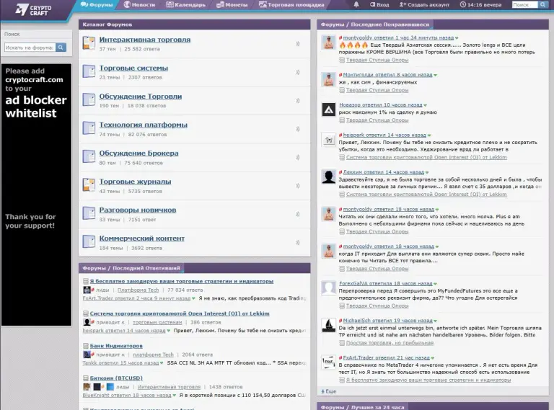Click the sidebar forum search magnifier button
The width and height of the screenshot is (554, 410).
pyautogui.click(x=61, y=48)
